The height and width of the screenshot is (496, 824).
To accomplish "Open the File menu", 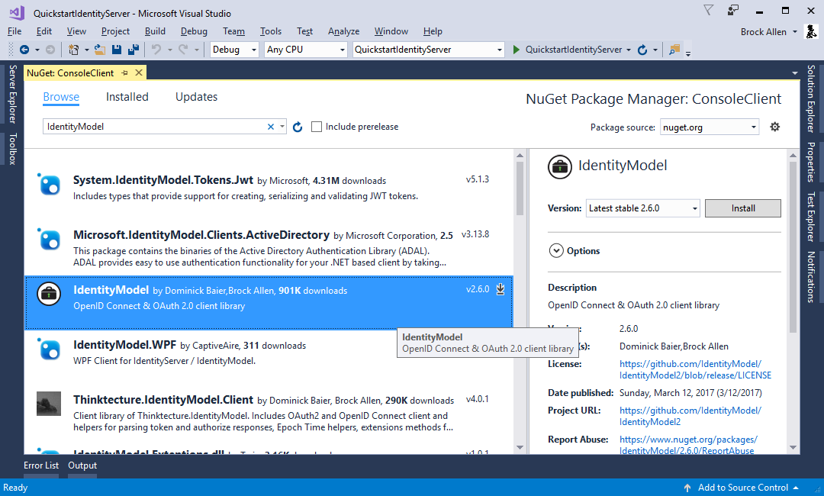I will click(x=14, y=31).
